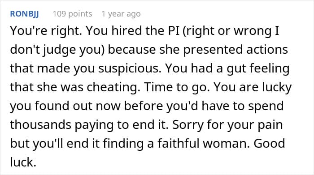Image resolution: width=314 pixels, height=175 pixels.
Task: Click the words Sorry for your pain
Action: coord(227,125)
